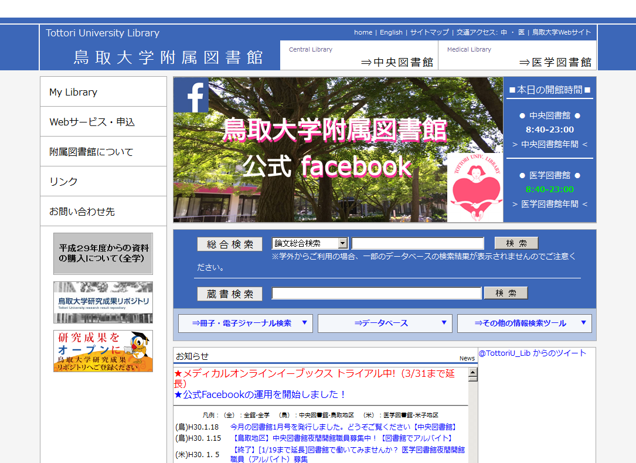Focus the 総合検索 text input field
The image size is (636, 463).
coord(418,243)
